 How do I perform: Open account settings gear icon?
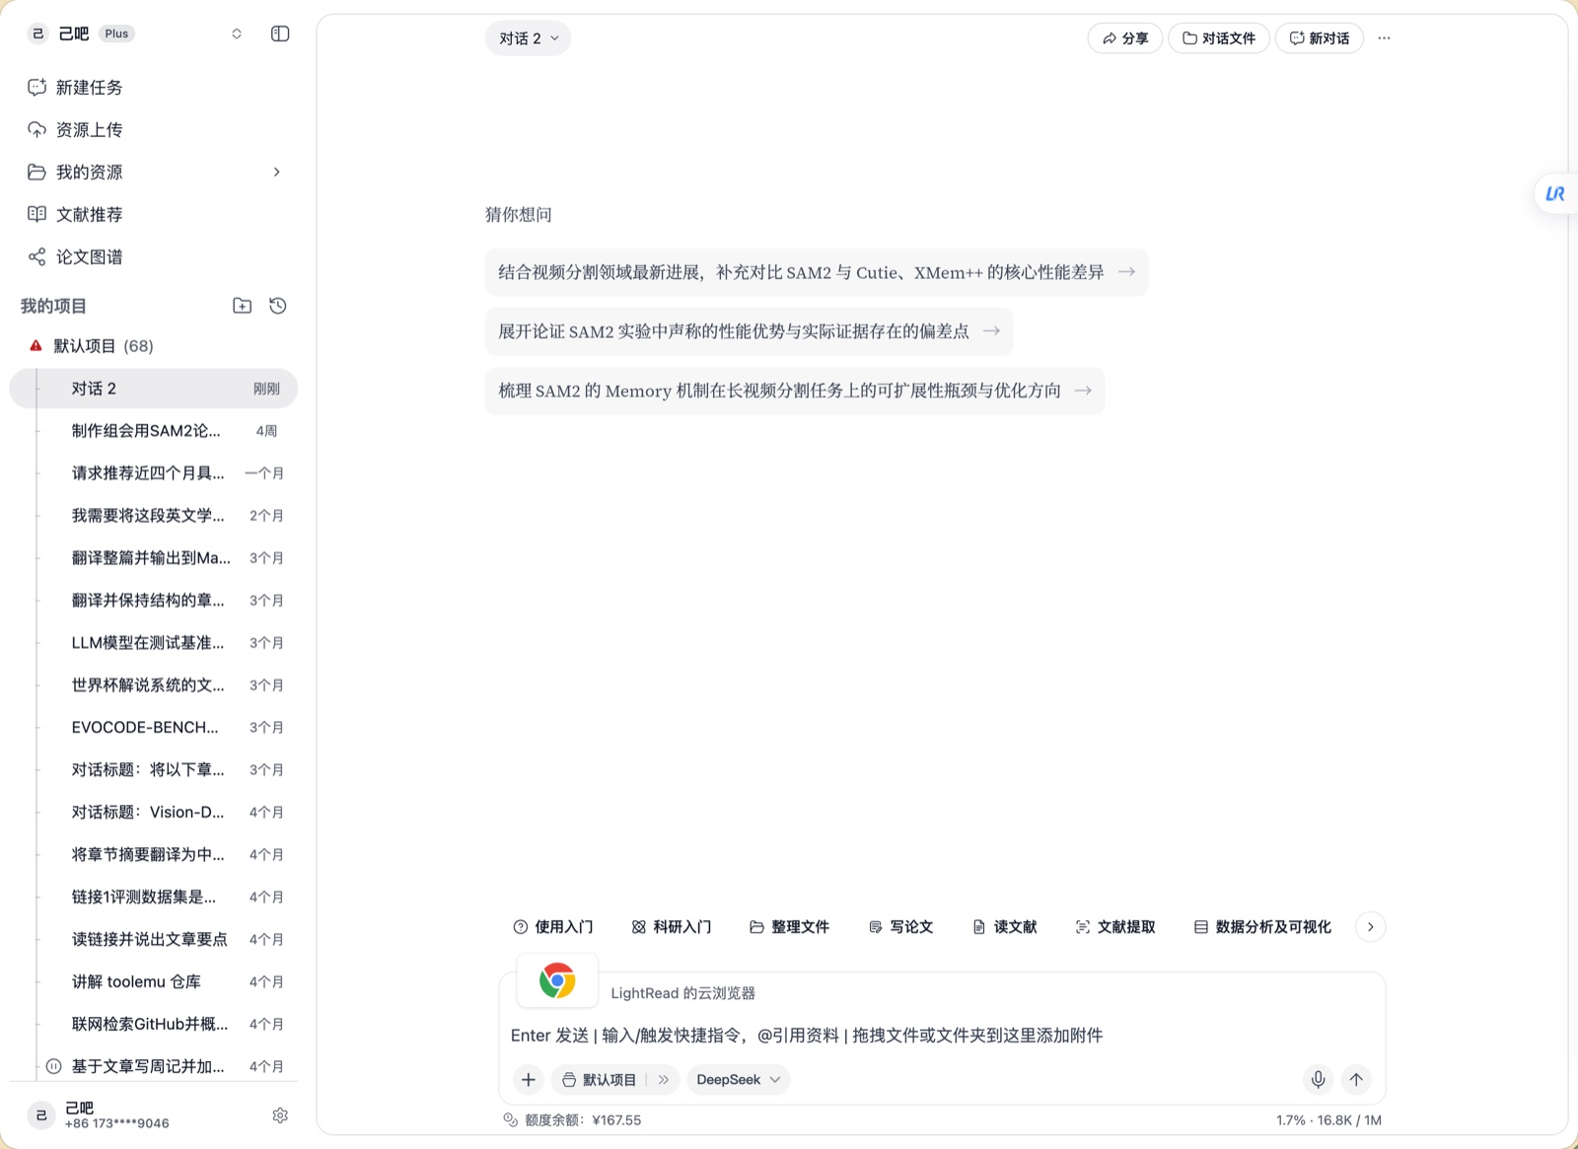tap(280, 1115)
